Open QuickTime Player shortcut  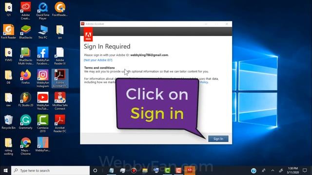pyautogui.click(x=42, y=11)
